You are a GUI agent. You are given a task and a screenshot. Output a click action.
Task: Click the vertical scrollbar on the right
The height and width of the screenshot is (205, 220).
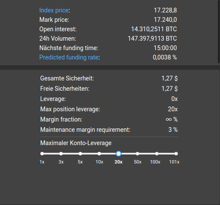pyautogui.click(x=219, y=31)
